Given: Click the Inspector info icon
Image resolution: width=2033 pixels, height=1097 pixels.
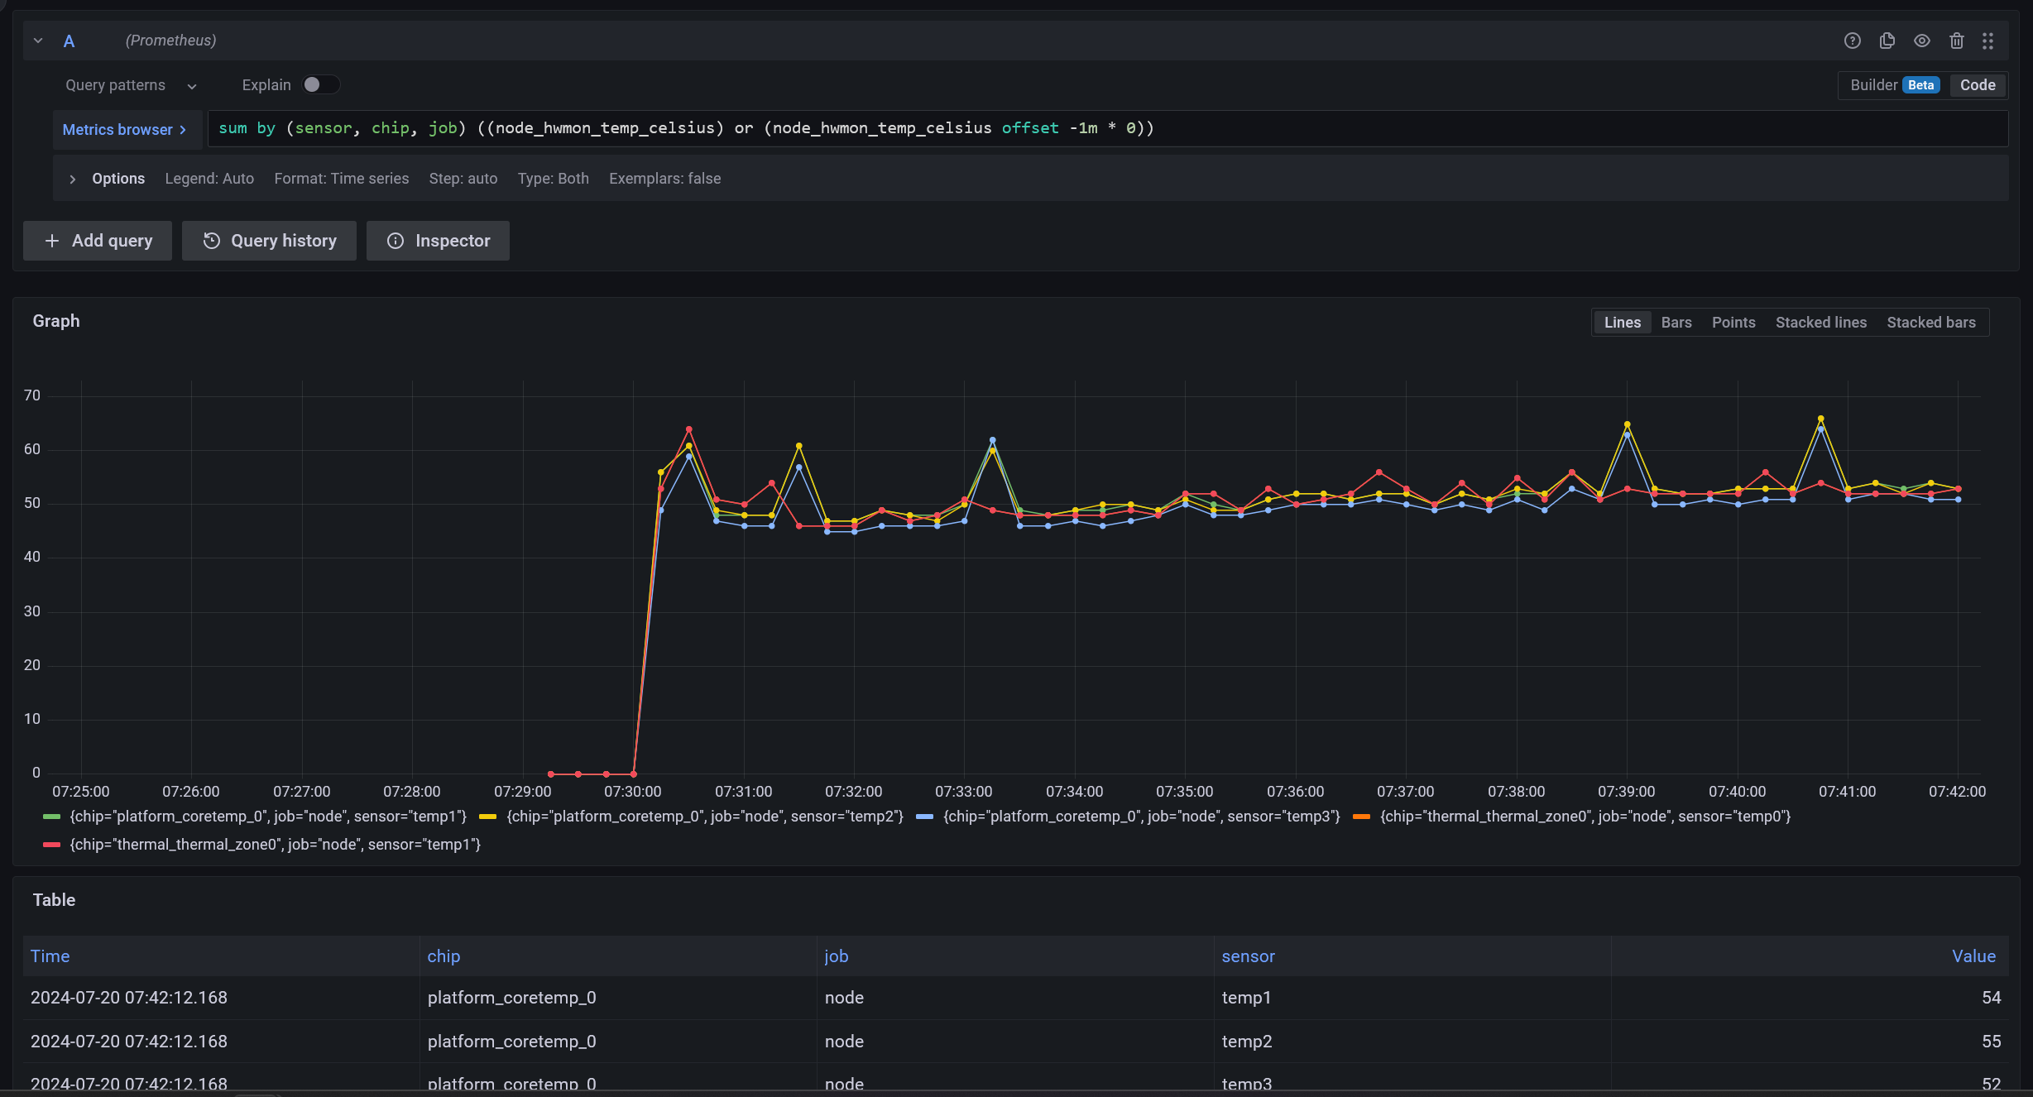Looking at the screenshot, I should coord(396,241).
